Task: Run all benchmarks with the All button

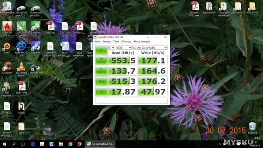Action: (x=102, y=50)
